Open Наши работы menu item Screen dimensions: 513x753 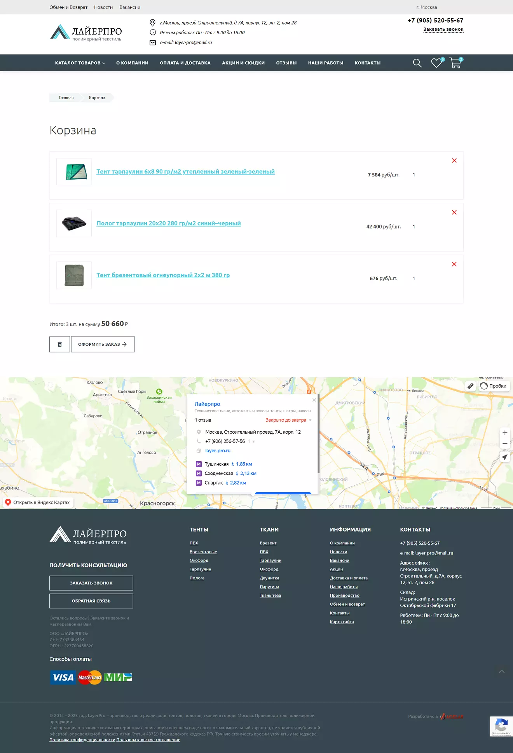click(x=326, y=63)
